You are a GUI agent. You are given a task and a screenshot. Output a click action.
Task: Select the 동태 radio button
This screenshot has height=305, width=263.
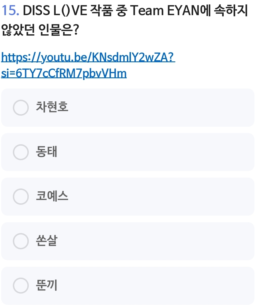click(21, 152)
